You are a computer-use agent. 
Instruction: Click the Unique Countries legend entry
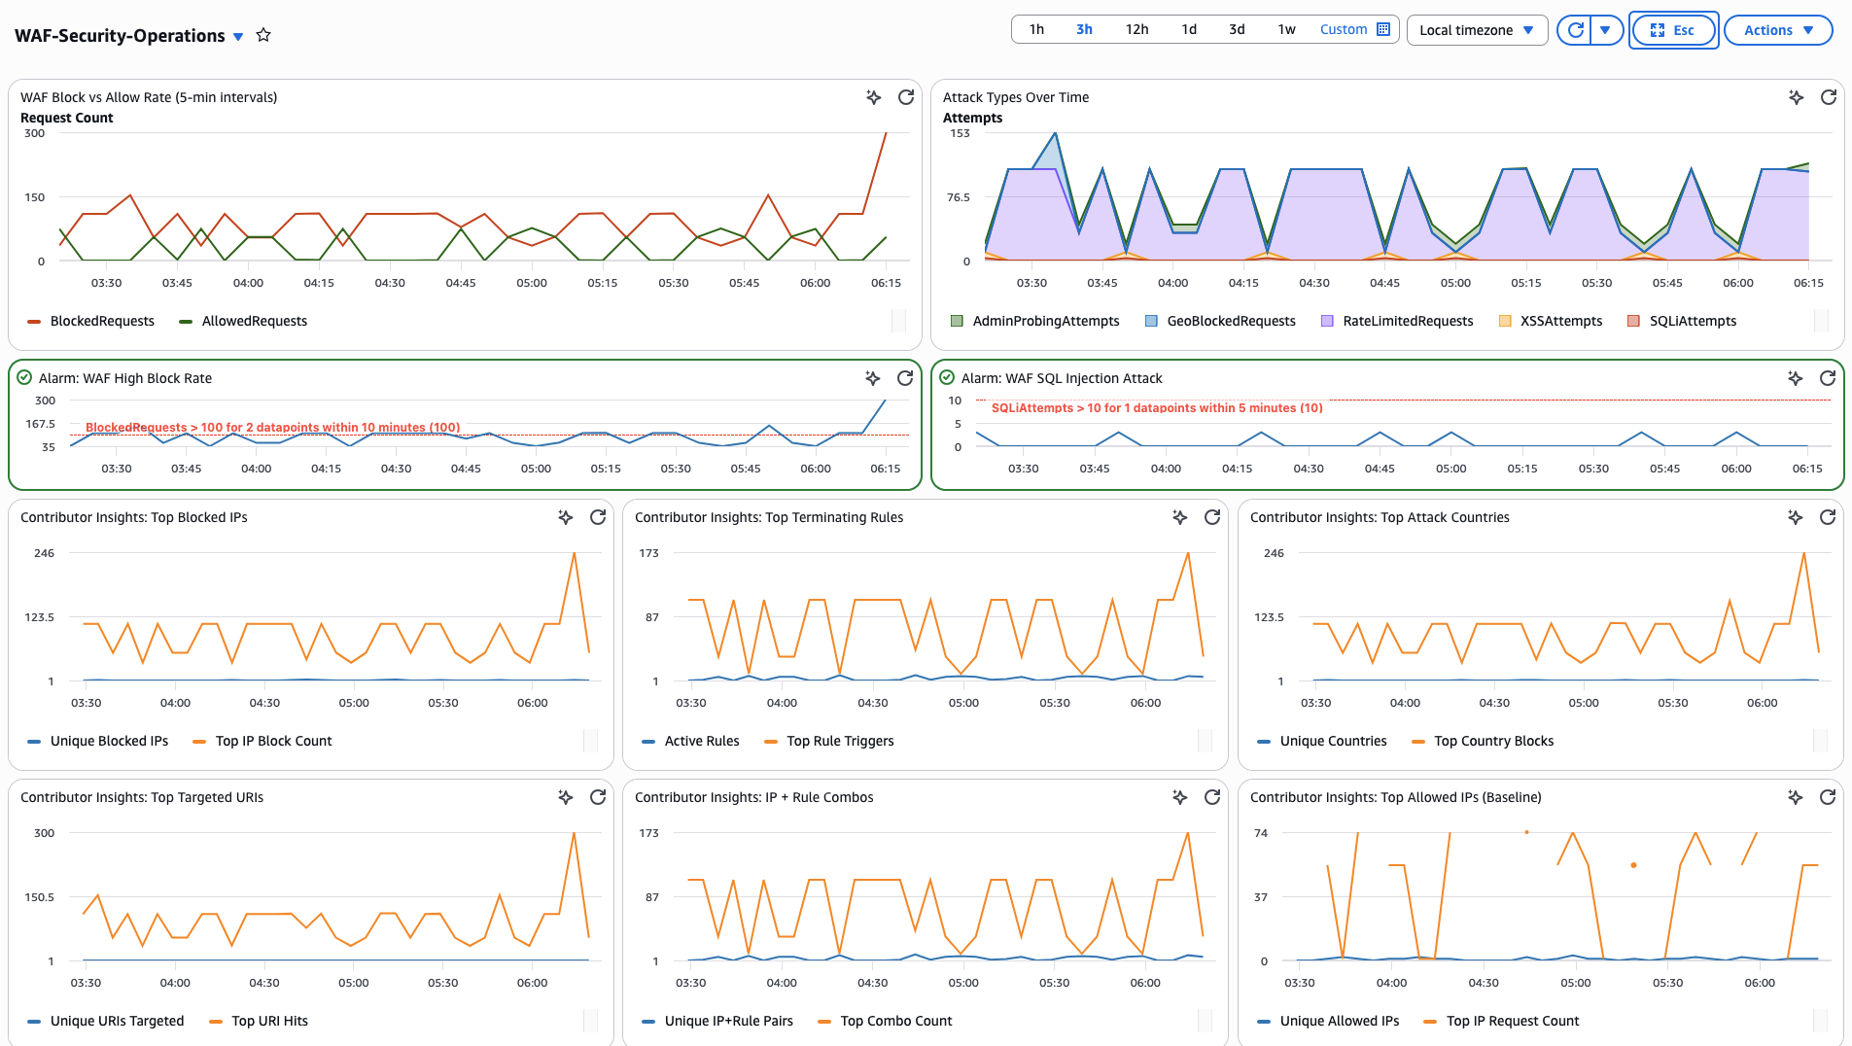(1322, 741)
